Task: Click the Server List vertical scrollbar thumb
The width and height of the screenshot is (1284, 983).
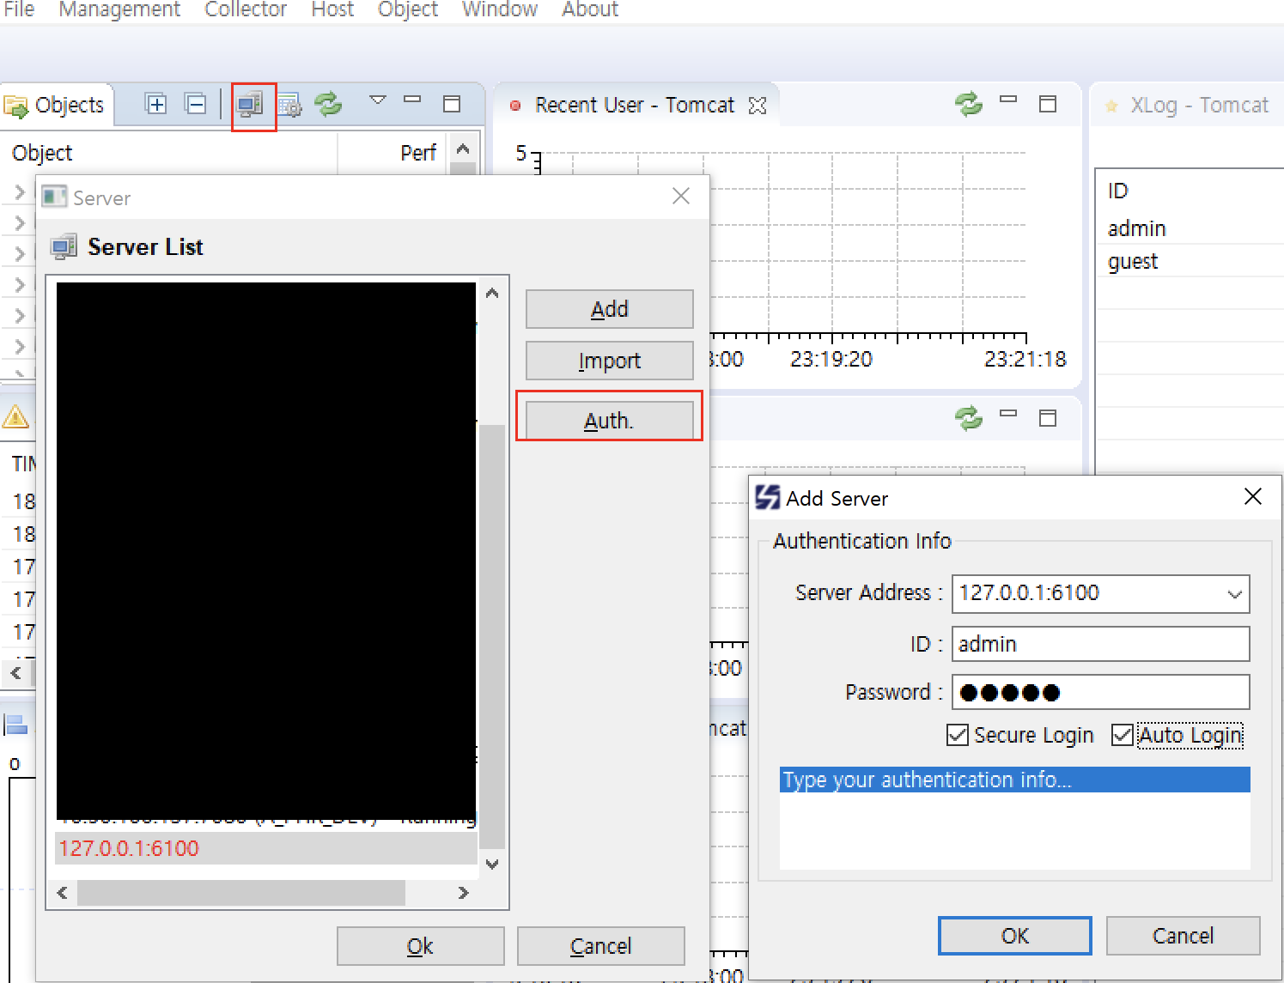Action: (492, 636)
